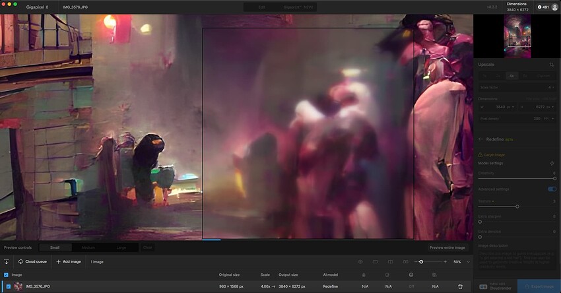Select 2x upscale factor
This screenshot has height=293, width=561.
point(498,76)
